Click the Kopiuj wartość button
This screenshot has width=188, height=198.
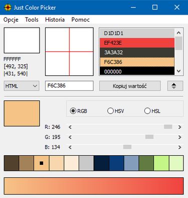click(x=130, y=86)
